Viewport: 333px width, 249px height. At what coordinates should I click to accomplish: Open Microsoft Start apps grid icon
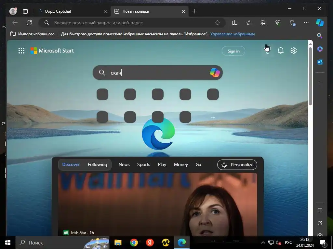click(21, 51)
